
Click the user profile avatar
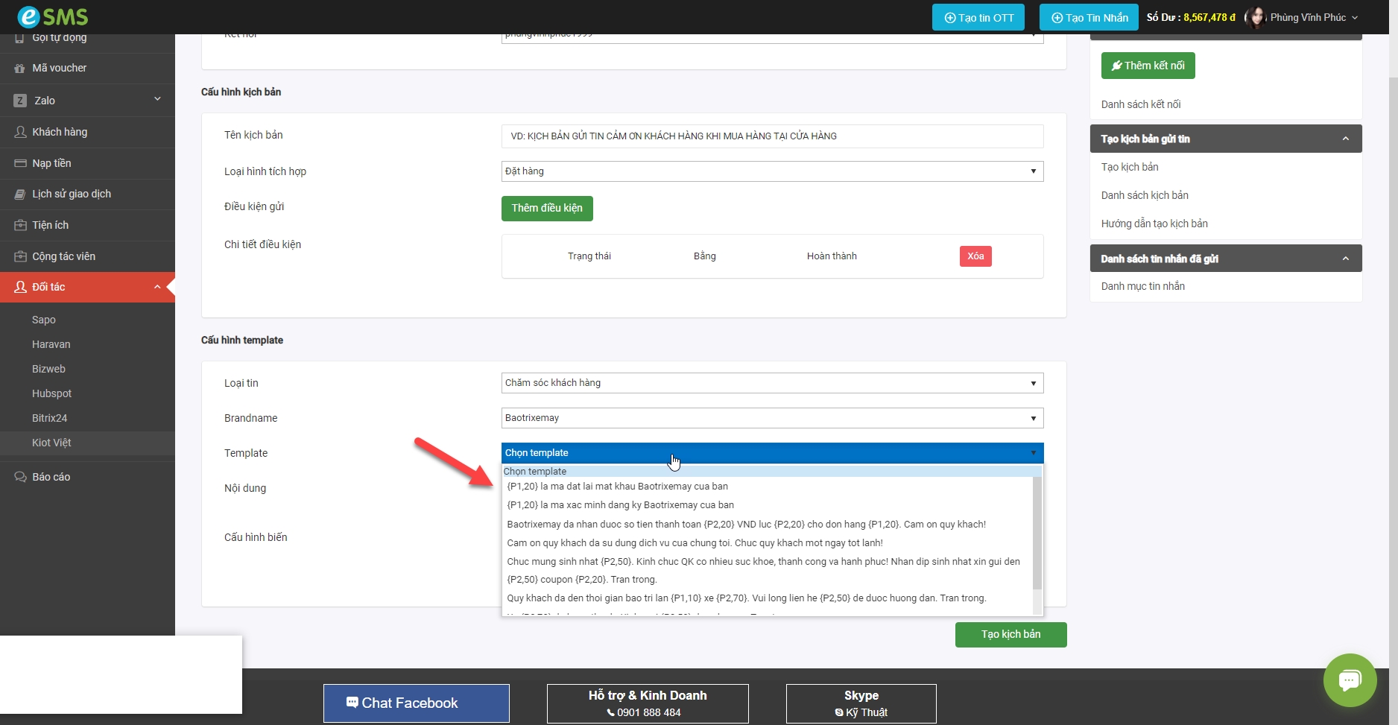[1256, 17]
